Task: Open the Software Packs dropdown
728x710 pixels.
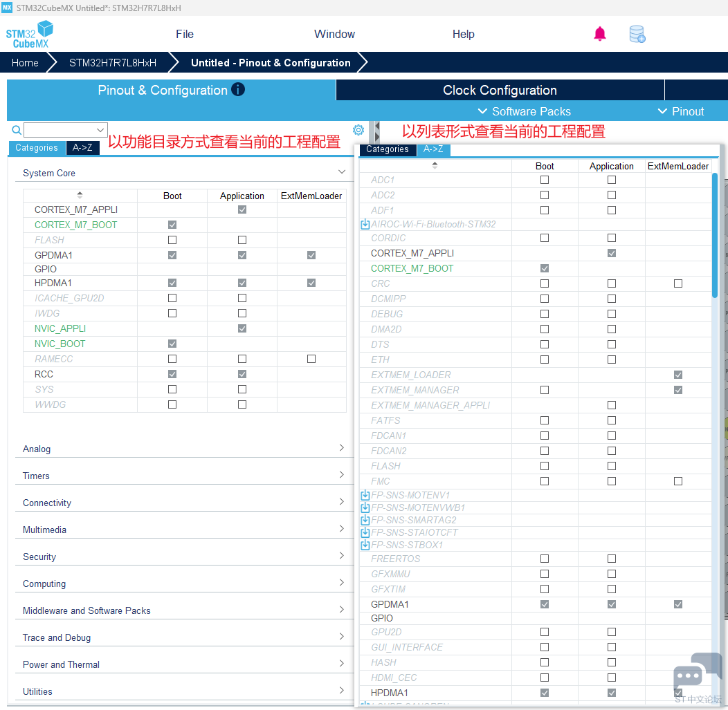Action: (524, 111)
